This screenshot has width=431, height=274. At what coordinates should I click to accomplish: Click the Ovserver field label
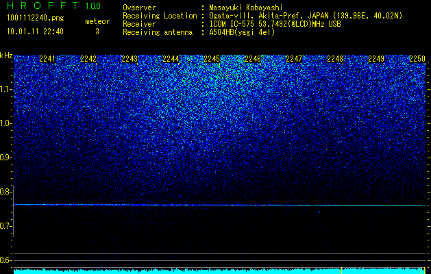139,8
